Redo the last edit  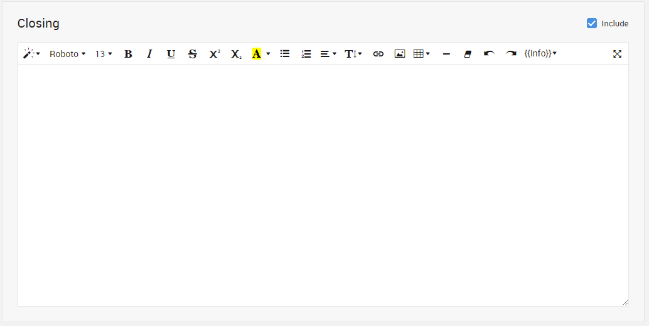pos(511,54)
